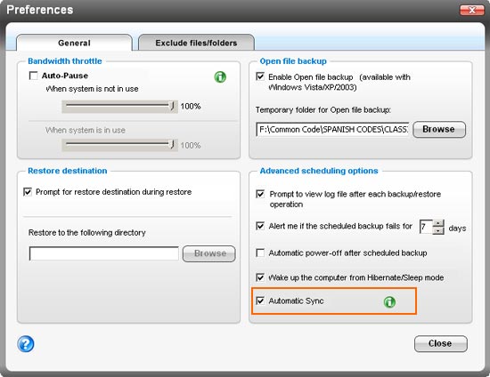Click the 100% value beside the upper slider
Screen dimensions: 490x377
click(191, 107)
